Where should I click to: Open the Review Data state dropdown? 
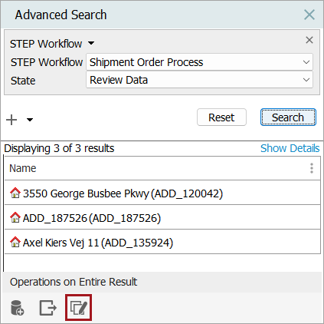[x=199, y=80]
